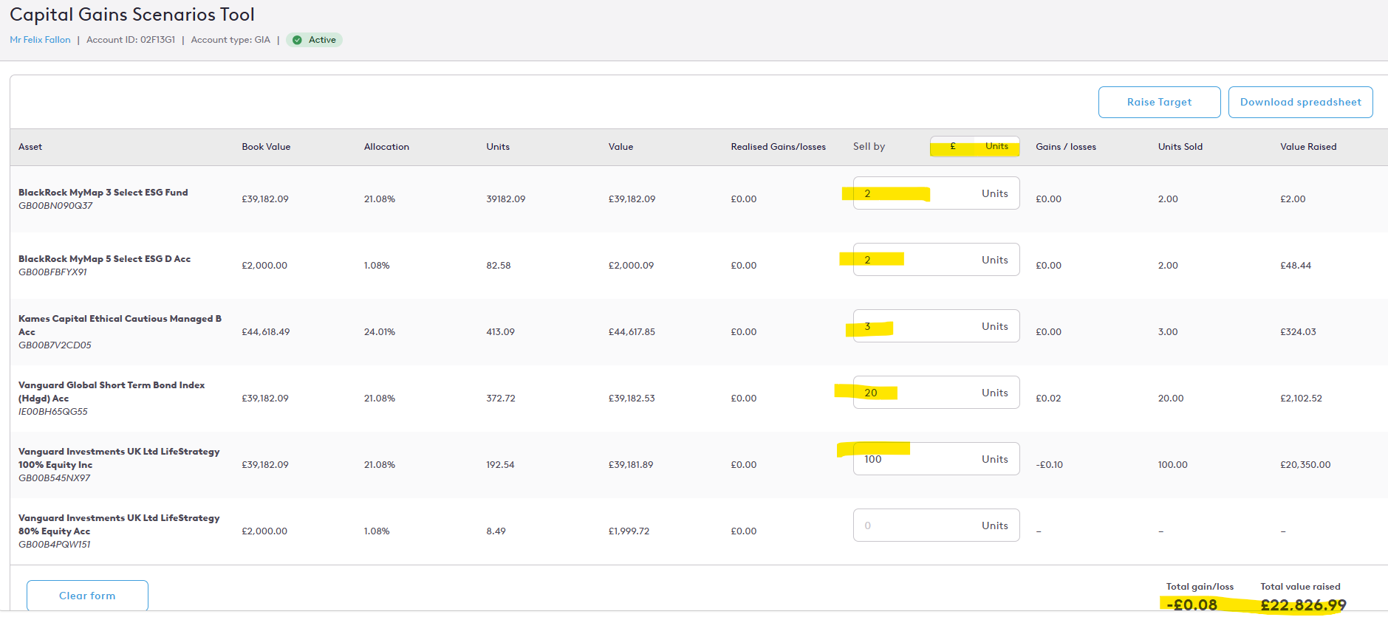Click the Asset column header
The height and width of the screenshot is (617, 1388).
coord(30,147)
